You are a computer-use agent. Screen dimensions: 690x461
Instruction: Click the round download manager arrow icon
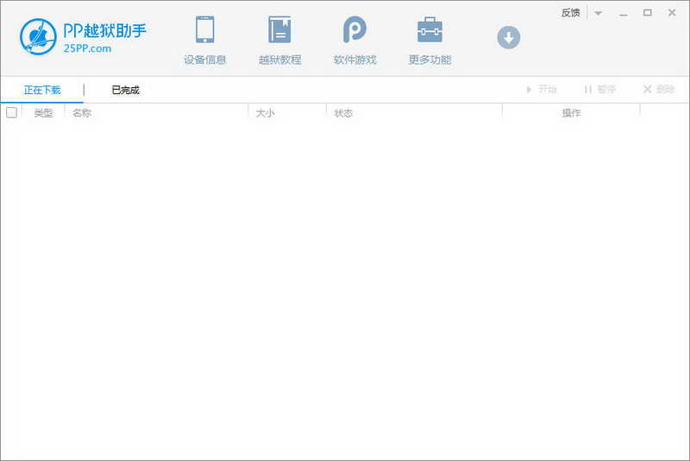point(509,37)
